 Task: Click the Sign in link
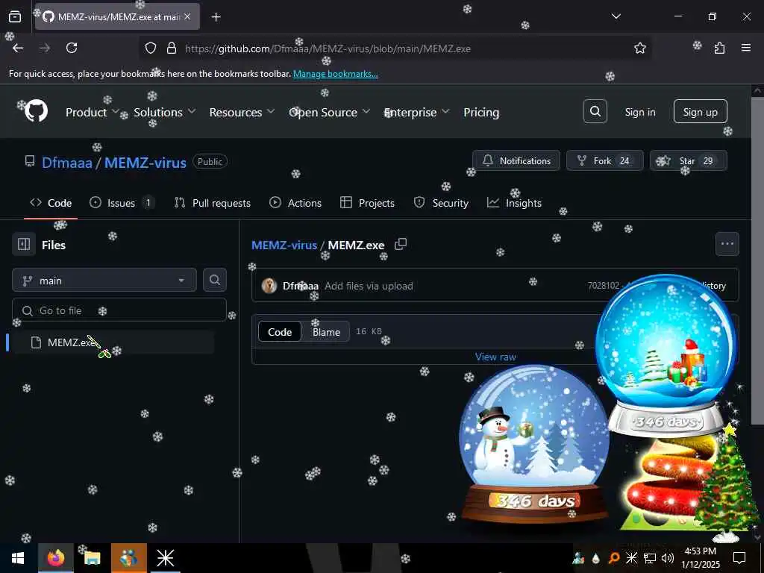[639, 112]
